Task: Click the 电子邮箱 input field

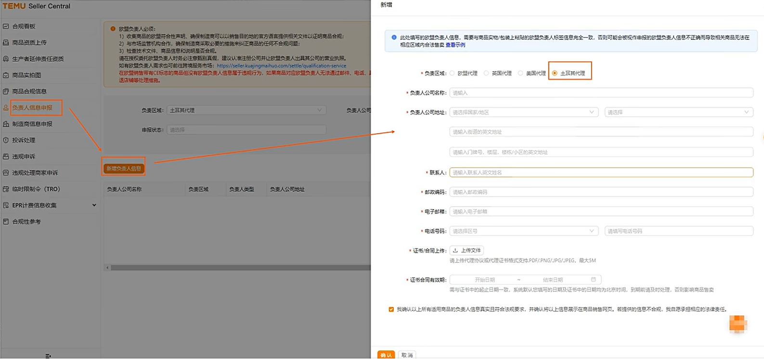Action: [x=601, y=211]
